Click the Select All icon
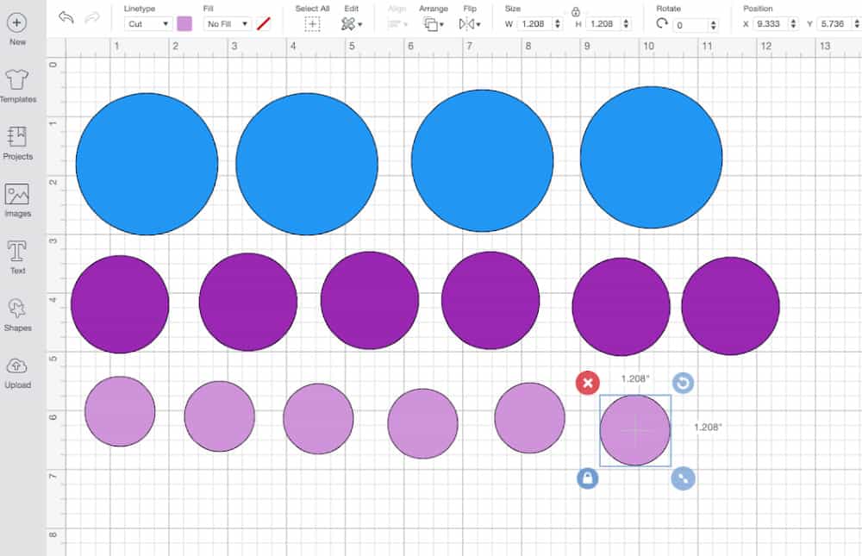 [312, 23]
